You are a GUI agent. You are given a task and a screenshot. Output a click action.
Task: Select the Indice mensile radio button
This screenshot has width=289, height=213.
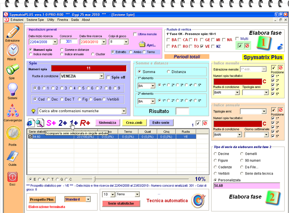point(31,54)
